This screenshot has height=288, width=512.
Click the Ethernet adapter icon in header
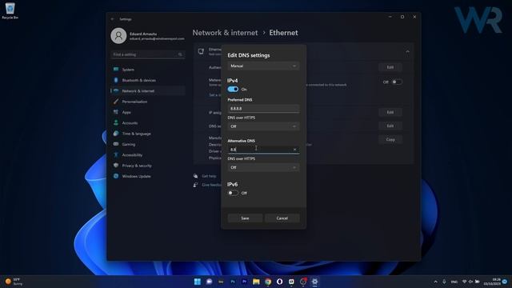click(x=201, y=51)
